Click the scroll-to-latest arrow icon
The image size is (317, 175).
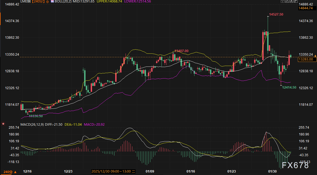[x=295, y=2]
